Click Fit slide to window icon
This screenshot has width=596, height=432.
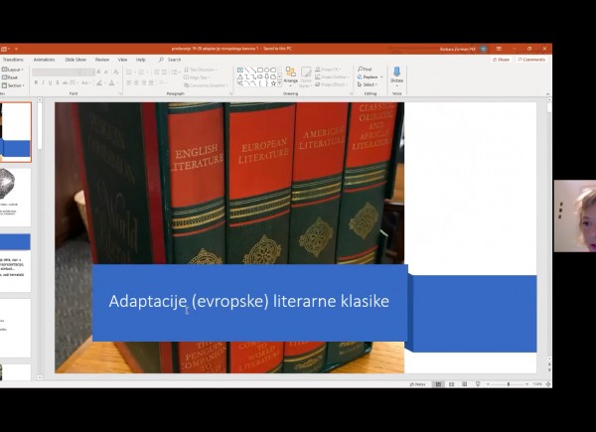coord(548,384)
